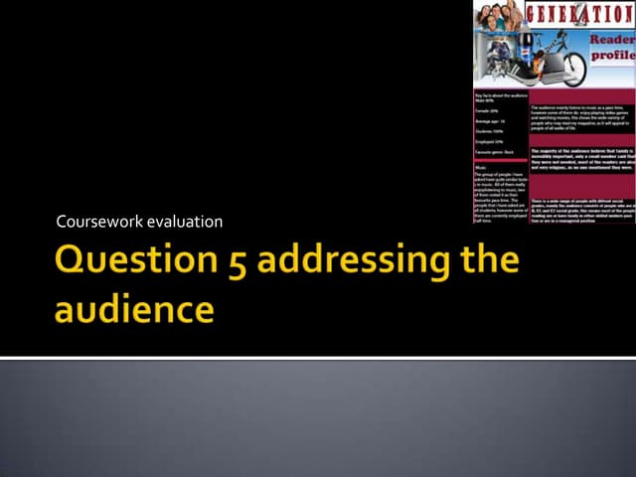Click the reader profile thumbnail image
Screen dimensions: 636x477
pyautogui.click(x=554, y=111)
